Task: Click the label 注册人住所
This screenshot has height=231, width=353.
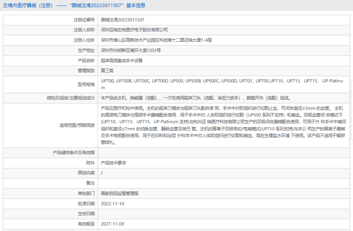Action: coord(84,40)
